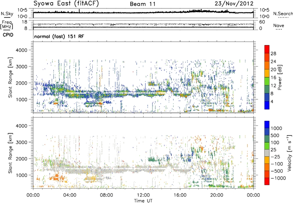Click the "28" tick on the Power color bar
The image size is (293, 203).
pos(273,53)
